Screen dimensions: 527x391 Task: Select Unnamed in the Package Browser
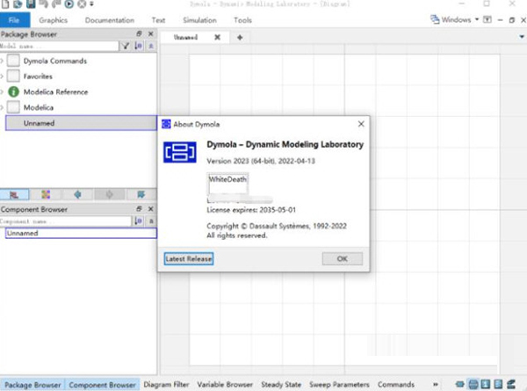pyautogui.click(x=39, y=123)
